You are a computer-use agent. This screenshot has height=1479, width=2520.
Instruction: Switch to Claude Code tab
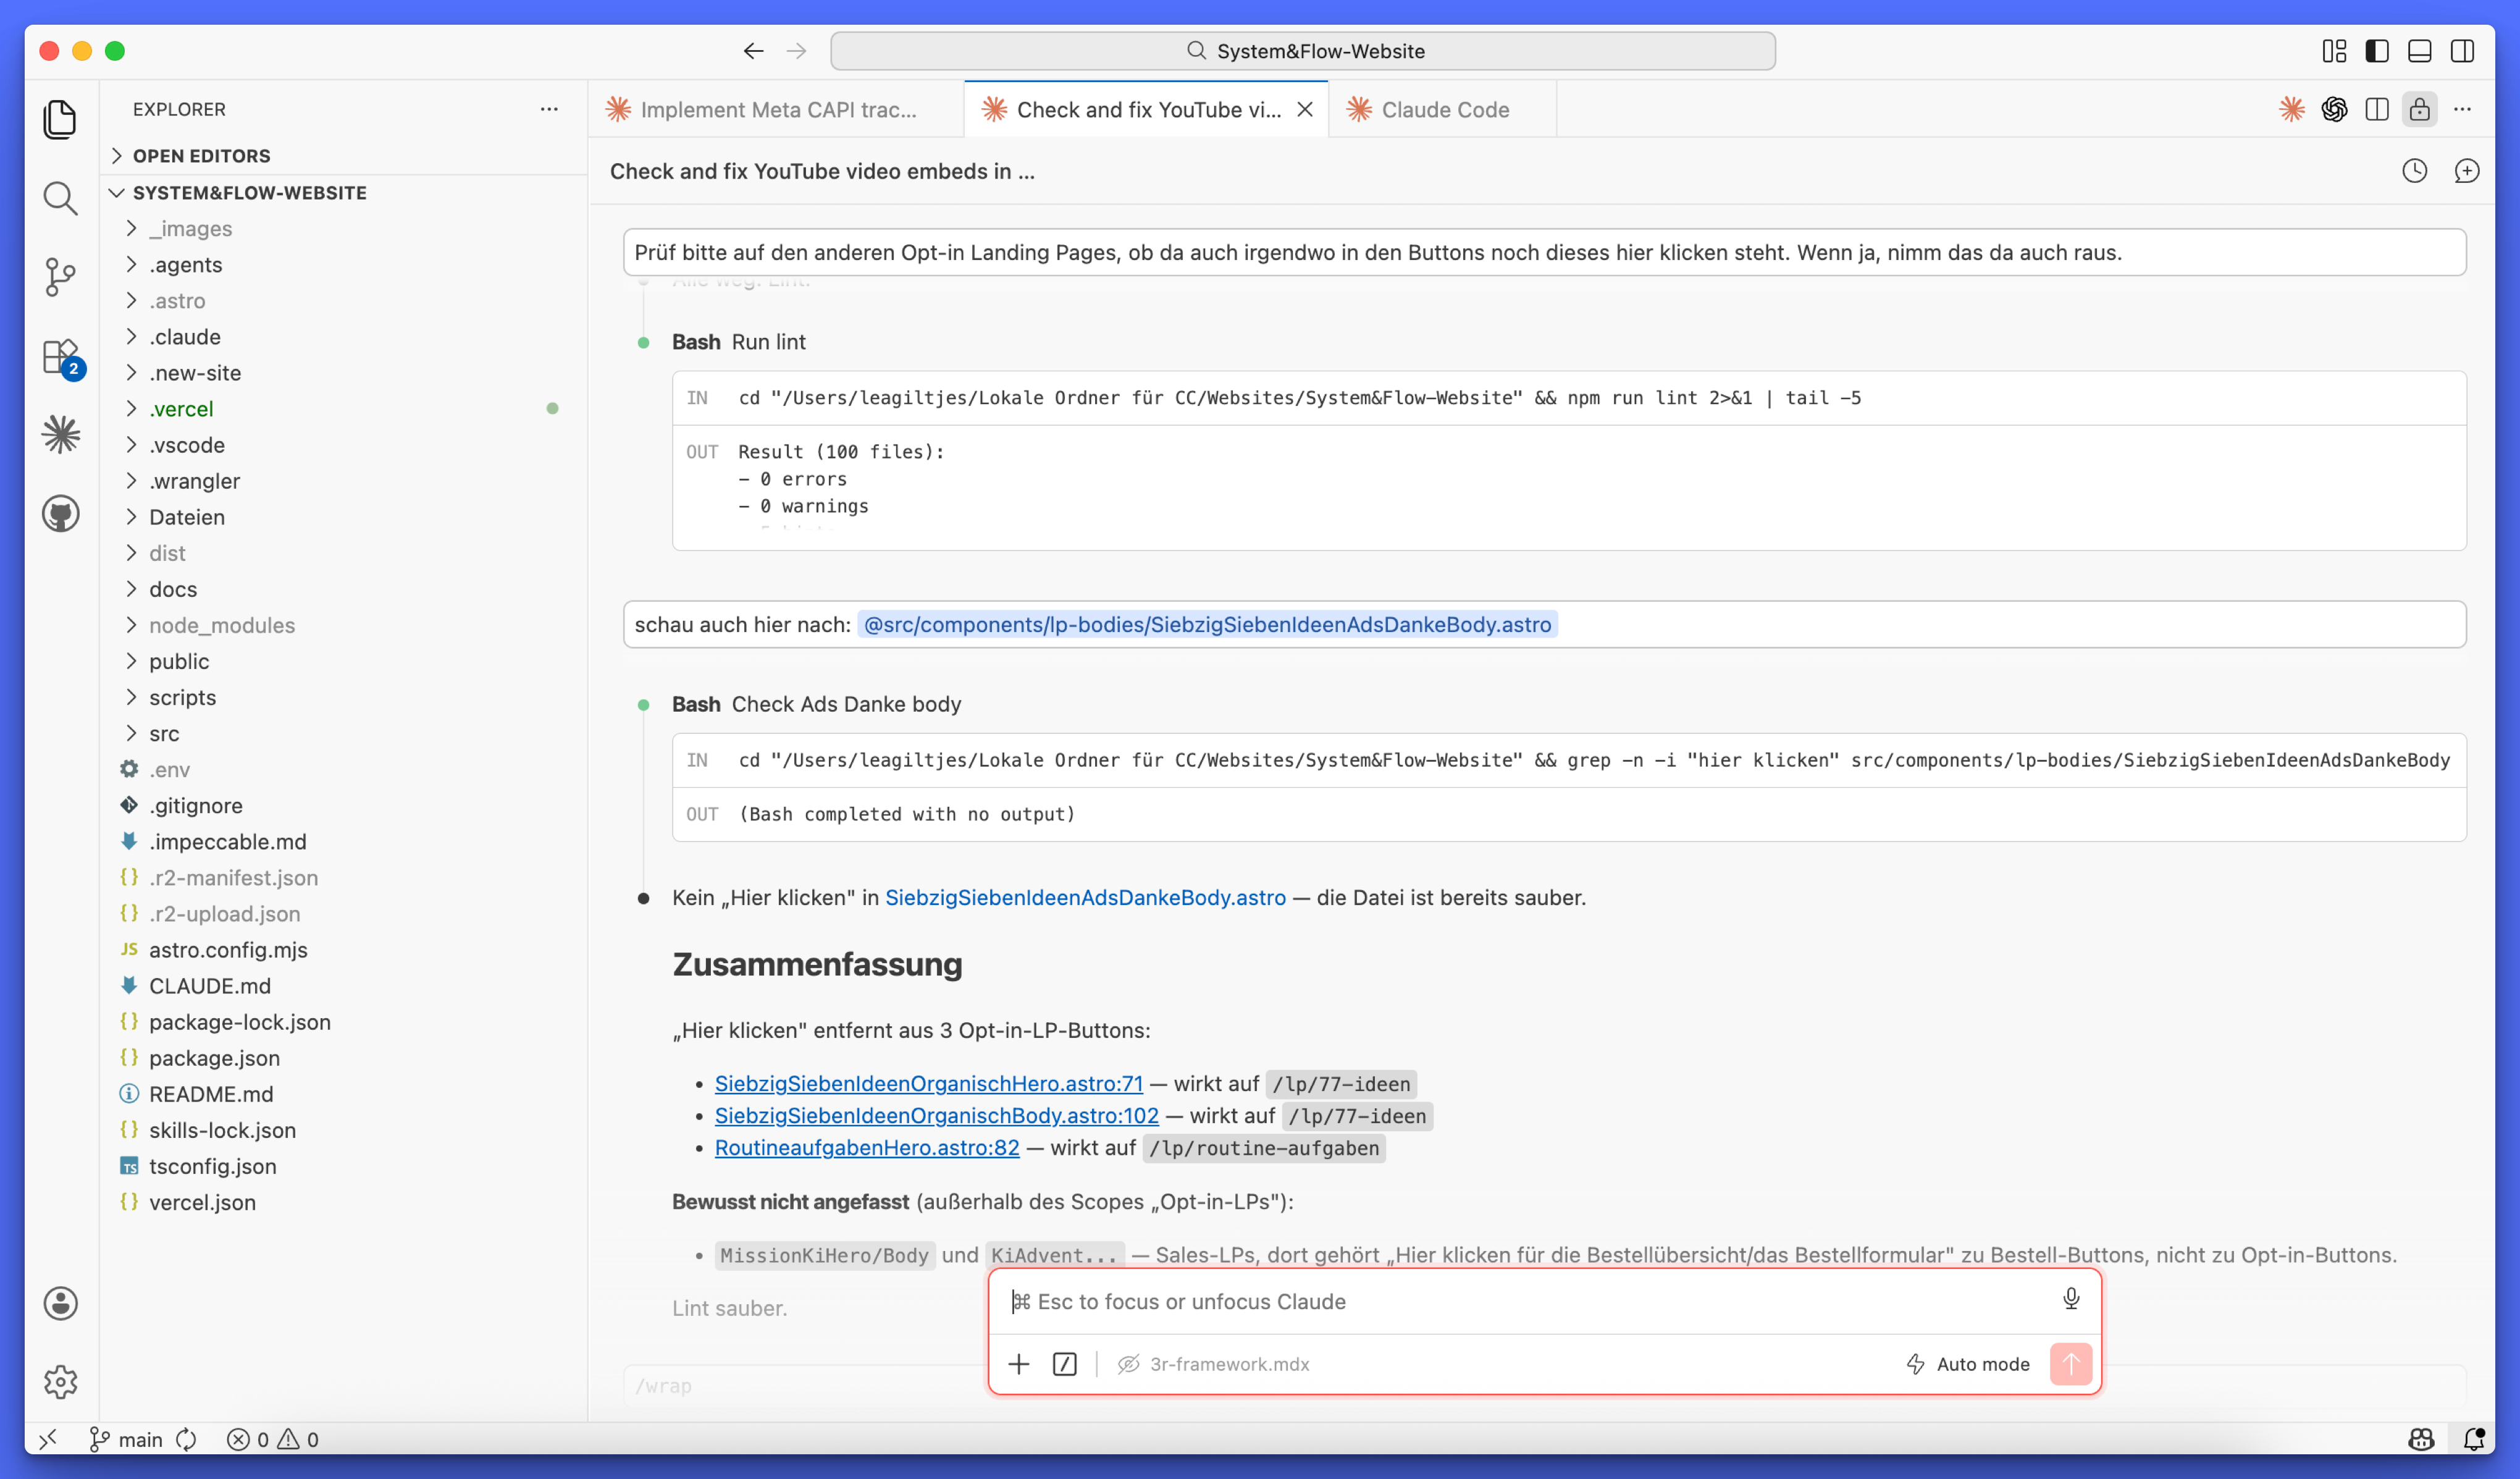[1443, 109]
